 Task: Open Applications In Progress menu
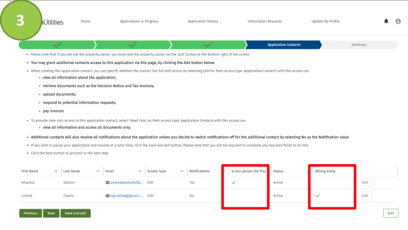point(139,21)
